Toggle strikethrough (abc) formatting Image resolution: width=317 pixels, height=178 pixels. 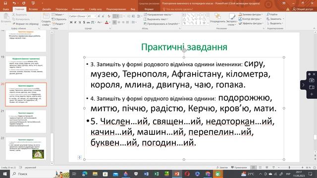click(x=88, y=22)
